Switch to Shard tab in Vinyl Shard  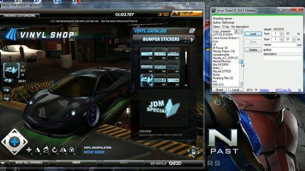pyautogui.click(x=219, y=90)
